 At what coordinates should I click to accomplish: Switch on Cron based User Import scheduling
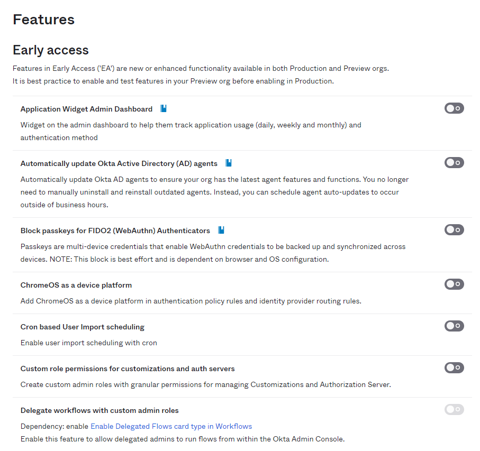(x=454, y=326)
